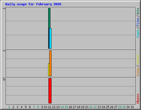The width and height of the screenshot is (141, 110).
Task: Click day 11 on the date axis
Action: tap(50, 107)
